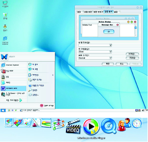
Task: Open Run (실행) in the Start menu
Action: pyautogui.click(x=34, y=95)
